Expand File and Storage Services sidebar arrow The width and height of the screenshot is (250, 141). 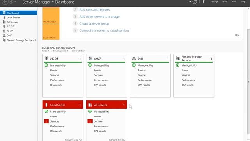click(x=36, y=40)
